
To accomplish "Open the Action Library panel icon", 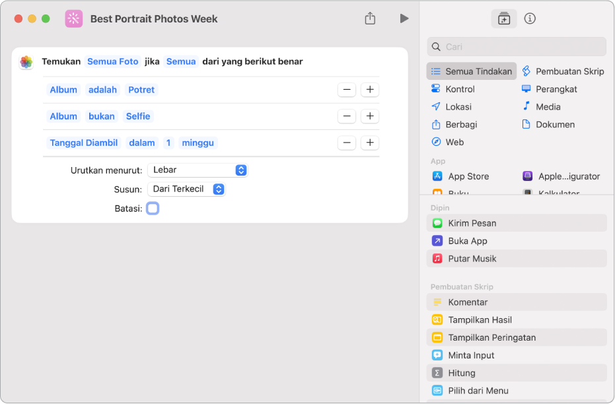I will tap(504, 18).
